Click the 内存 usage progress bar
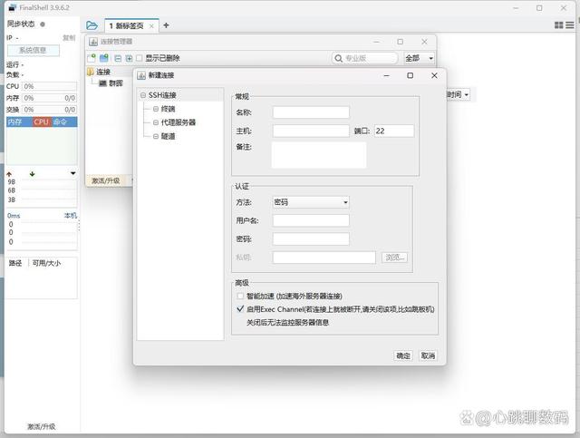This screenshot has height=438, width=580. [x=49, y=98]
